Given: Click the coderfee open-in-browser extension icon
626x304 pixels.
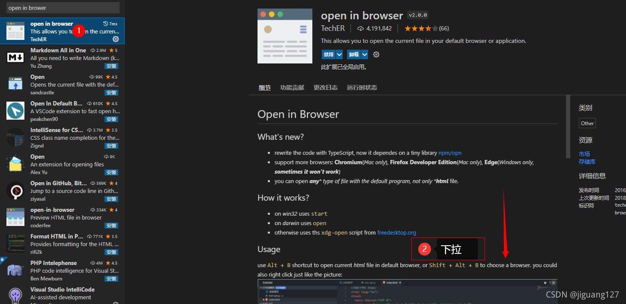Looking at the screenshot, I should click(15, 217).
